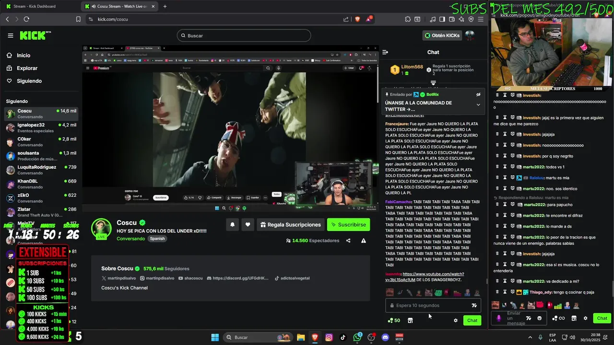Reload the kick.com page
The image size is (614, 345).
tap(26, 19)
